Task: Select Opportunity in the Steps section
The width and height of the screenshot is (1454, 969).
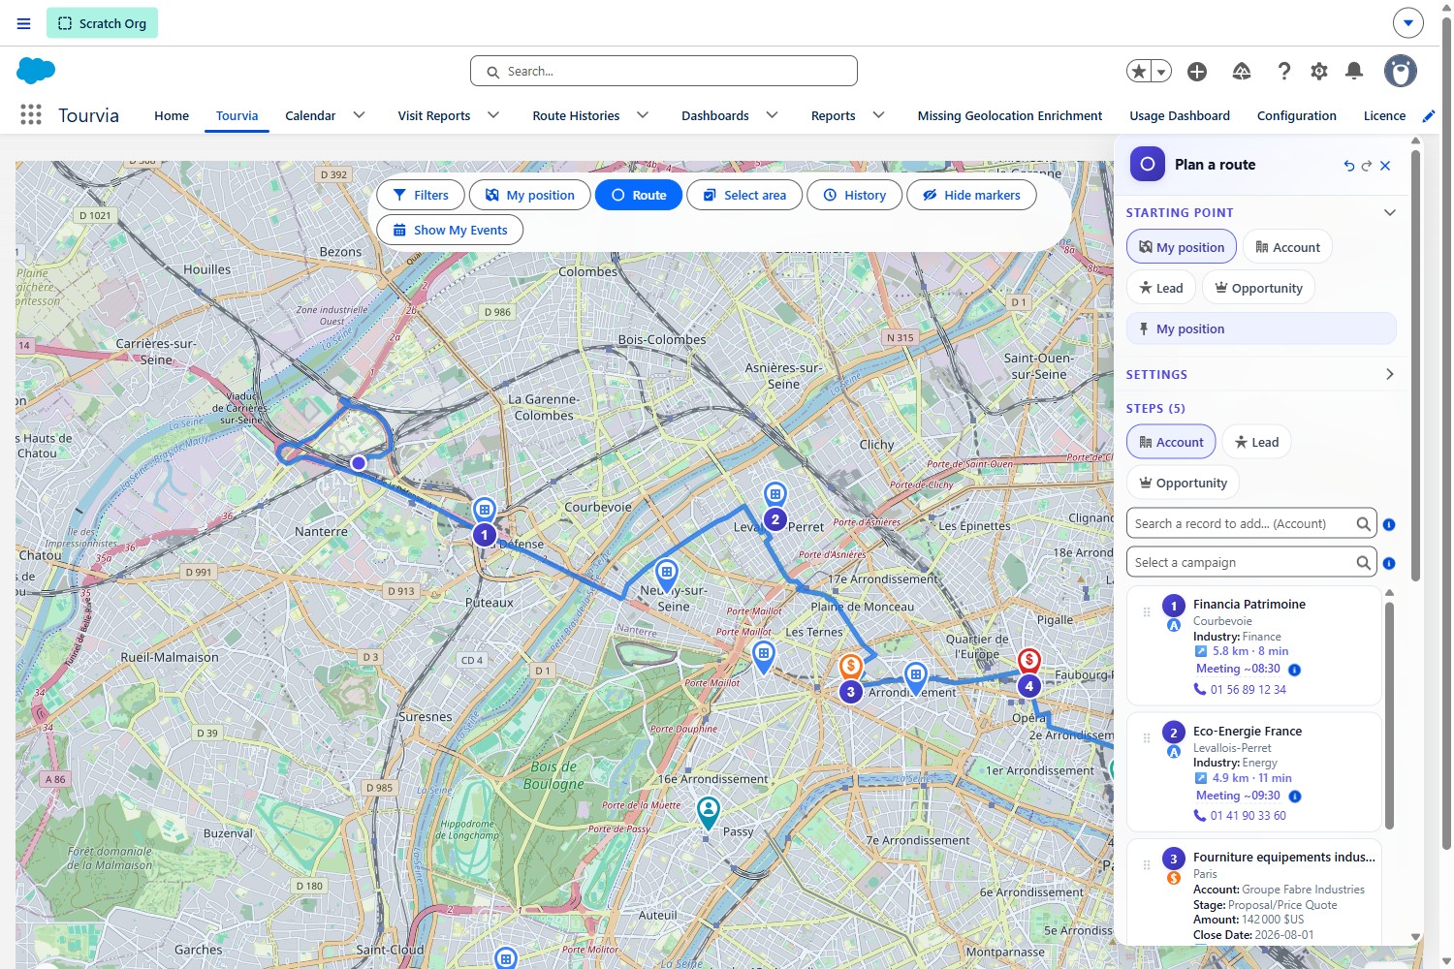Action: [1183, 483]
